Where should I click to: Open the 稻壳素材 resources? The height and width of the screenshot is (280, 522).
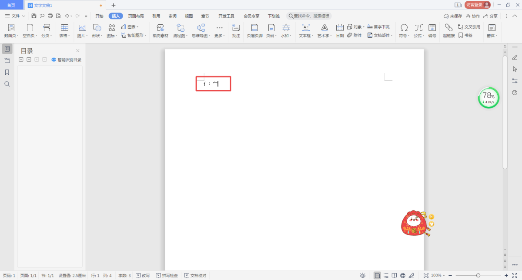[160, 31]
